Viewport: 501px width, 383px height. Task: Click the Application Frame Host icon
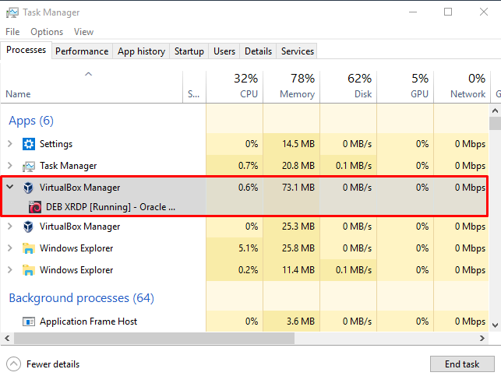28,322
